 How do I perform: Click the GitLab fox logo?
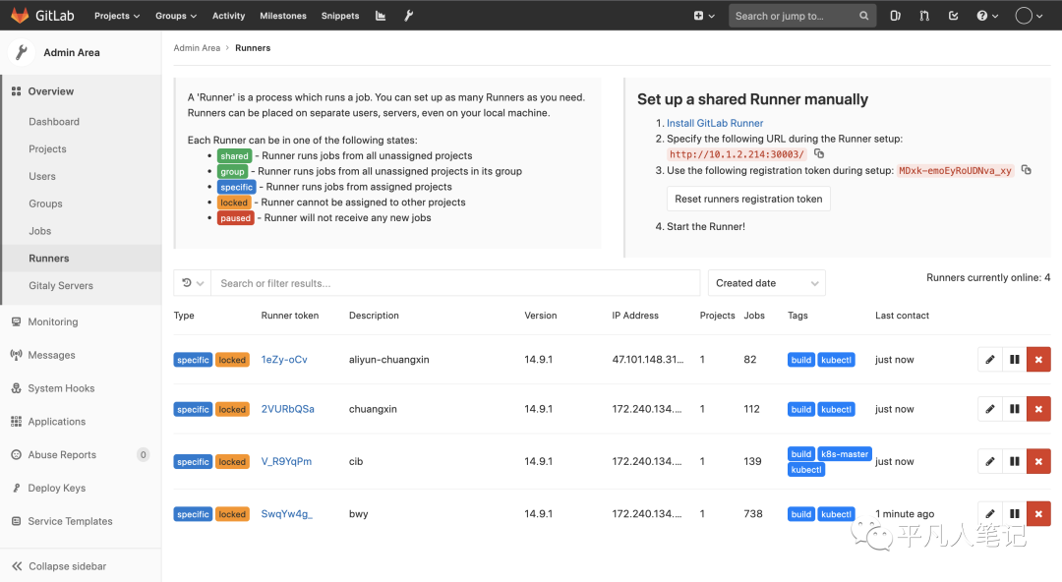click(x=20, y=15)
